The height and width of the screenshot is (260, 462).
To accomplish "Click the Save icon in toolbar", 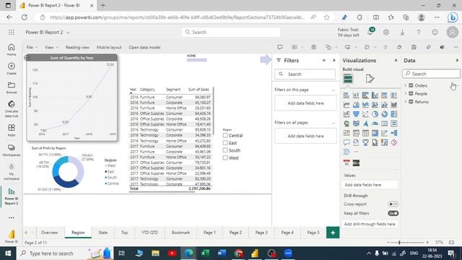I will (x=414, y=47).
